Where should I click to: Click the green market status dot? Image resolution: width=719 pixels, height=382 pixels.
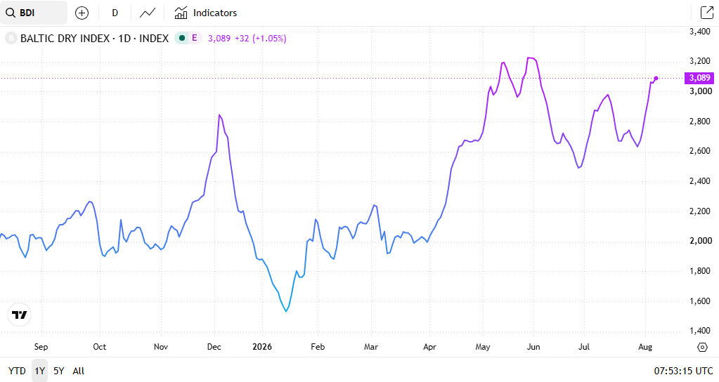click(182, 38)
